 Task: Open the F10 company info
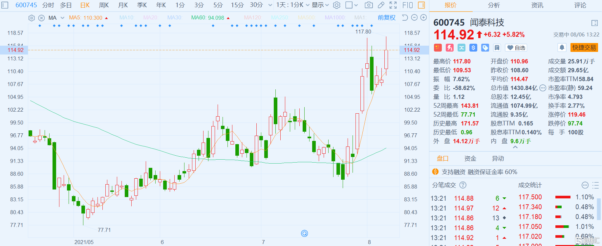pyautogui.click(x=407, y=5)
